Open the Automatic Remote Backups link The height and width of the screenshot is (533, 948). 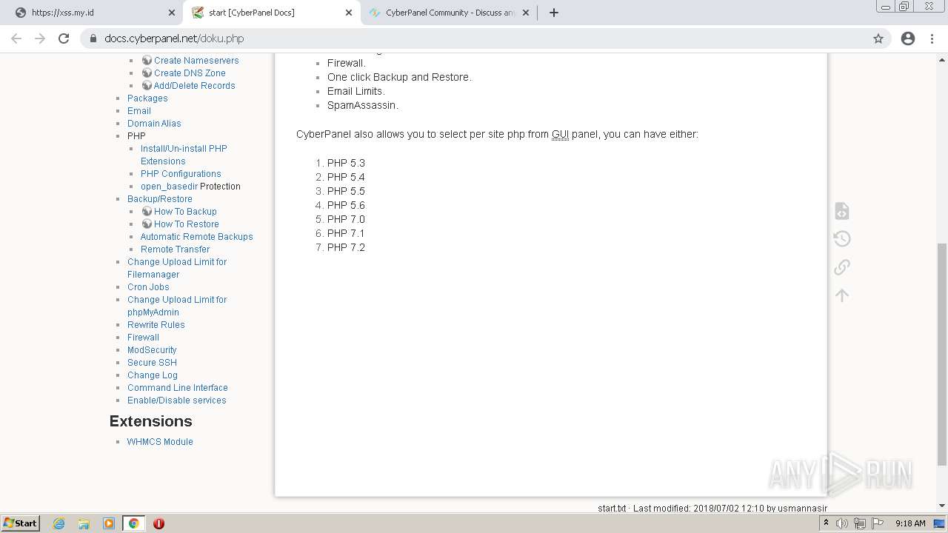coord(197,236)
